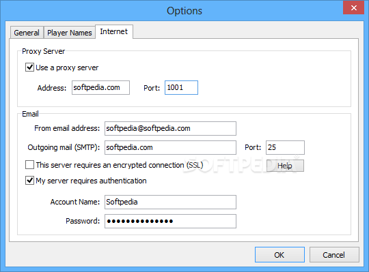Confirm settings with OK button
This screenshot has height=272, width=369.
click(279, 255)
